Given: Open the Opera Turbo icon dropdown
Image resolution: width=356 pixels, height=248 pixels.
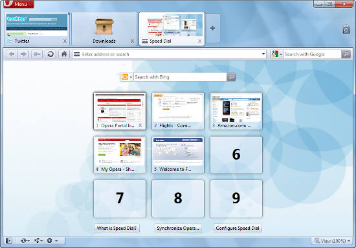Looking at the screenshot, I should 52,240.
